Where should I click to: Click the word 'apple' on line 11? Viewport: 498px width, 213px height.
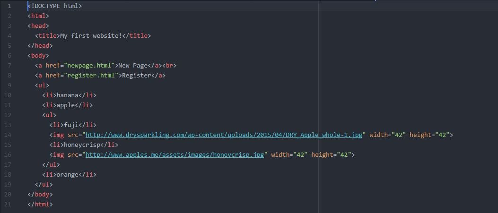click(65, 105)
